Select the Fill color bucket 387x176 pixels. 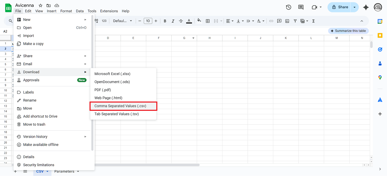199,21
